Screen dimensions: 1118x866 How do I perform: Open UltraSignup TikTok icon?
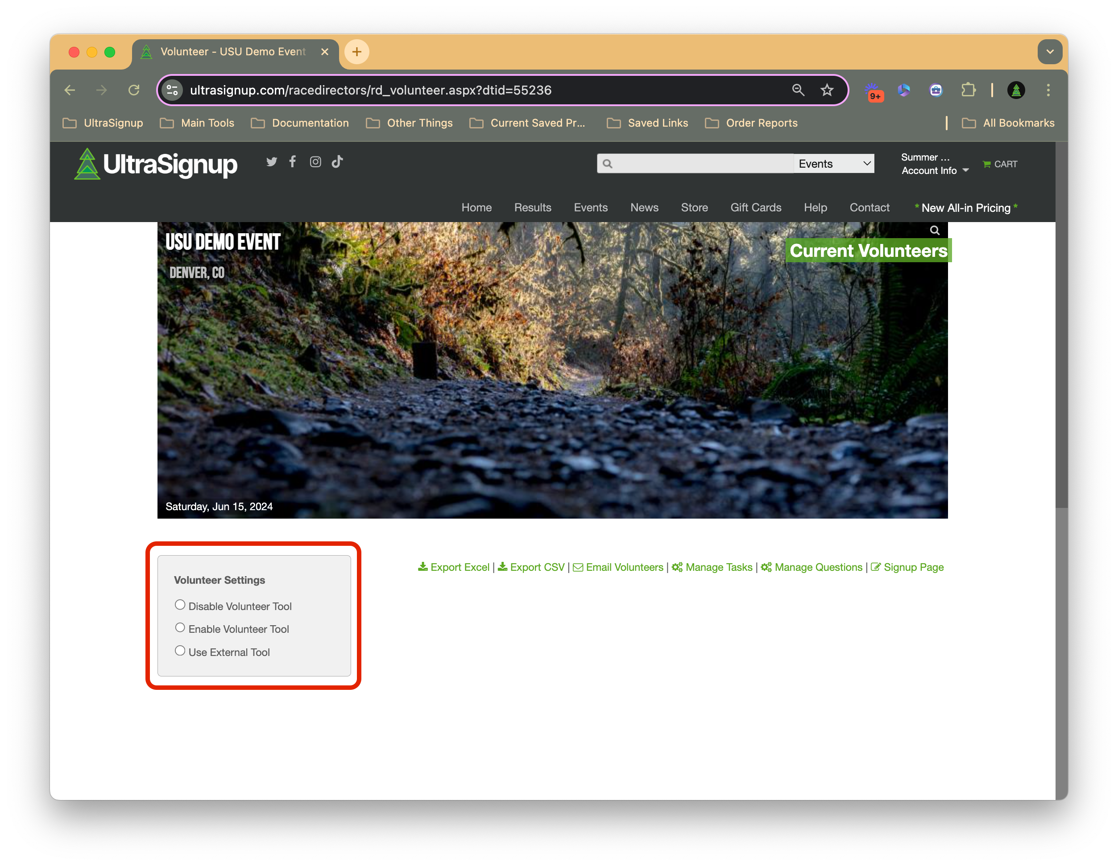pos(337,162)
